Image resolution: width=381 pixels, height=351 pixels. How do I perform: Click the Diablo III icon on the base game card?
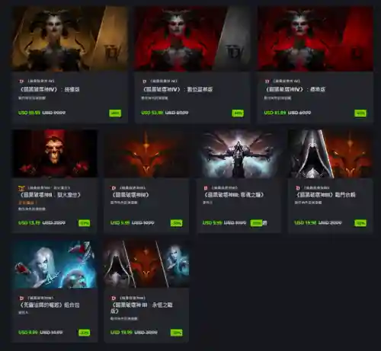point(114,188)
